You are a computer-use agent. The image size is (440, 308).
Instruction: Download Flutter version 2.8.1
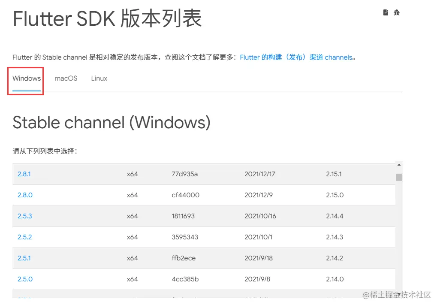point(24,174)
